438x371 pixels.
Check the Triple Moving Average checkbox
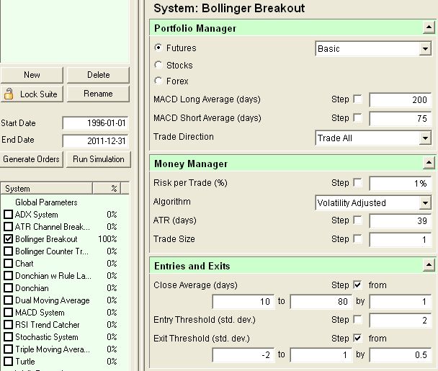pyautogui.click(x=9, y=349)
